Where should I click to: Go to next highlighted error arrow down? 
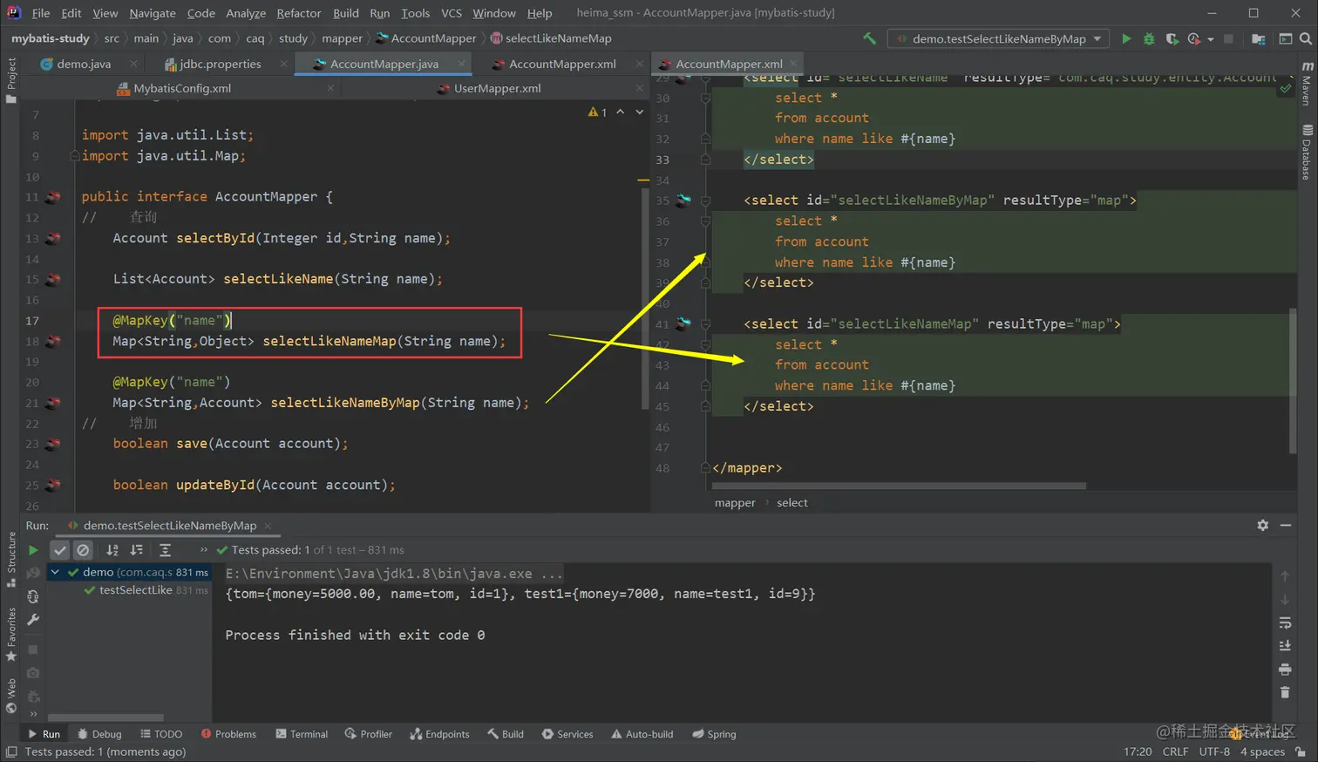pyautogui.click(x=640, y=112)
